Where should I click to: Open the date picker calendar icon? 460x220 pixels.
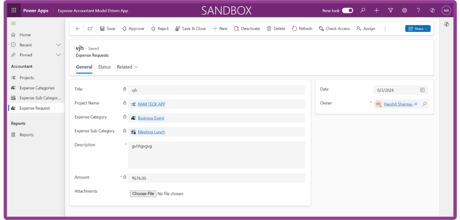422,90
